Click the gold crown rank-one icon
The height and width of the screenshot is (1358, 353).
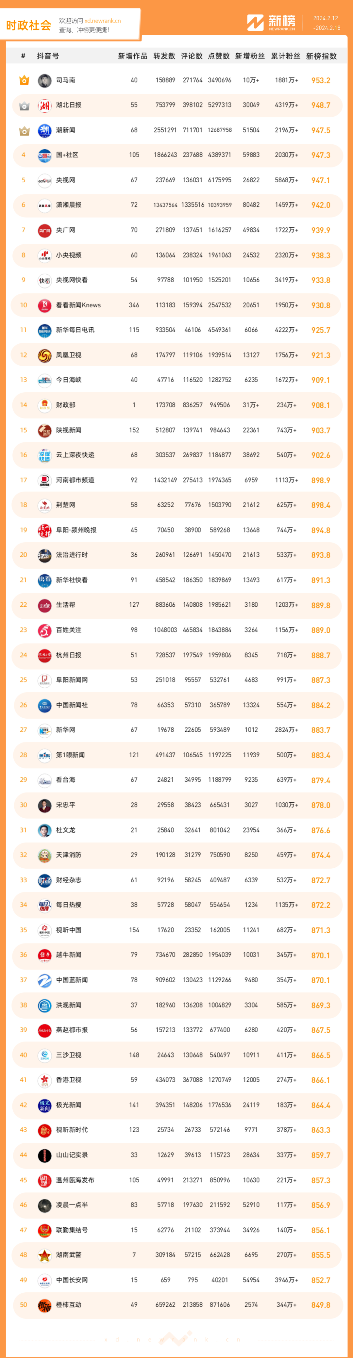click(24, 80)
